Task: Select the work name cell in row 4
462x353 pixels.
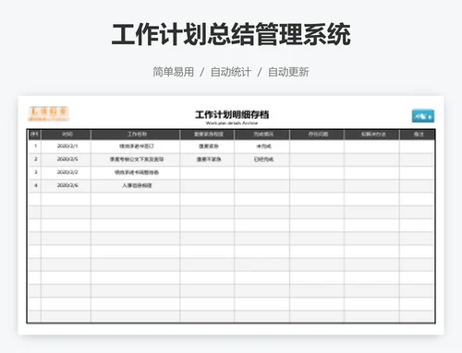Action: point(136,185)
